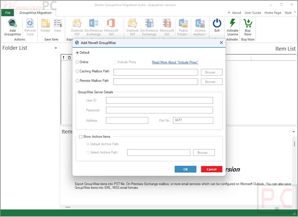Click the Caching Mailbox Path field
The height and width of the screenshot is (217, 298).
click(x=156, y=72)
